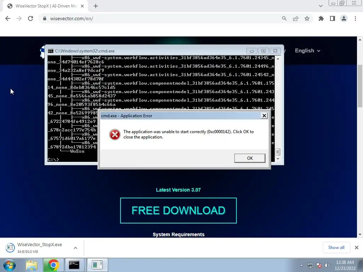Viewport: 363px width, 272px height.
Task: Open the WiseVector_StopX.exe download item
Action: click(x=39, y=248)
